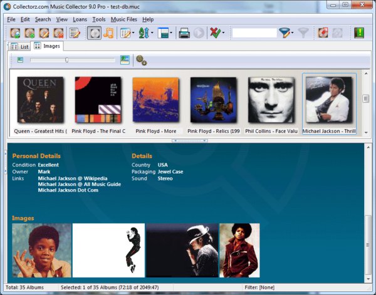The width and height of the screenshot is (376, 295).
Task: Expand dropdown arrow beside sort order icon
Action: coord(152,33)
